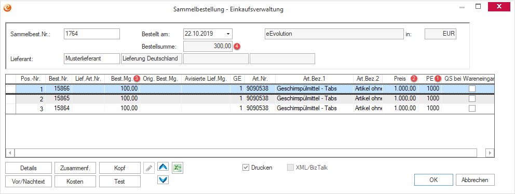Open the Kosten button

(75, 181)
